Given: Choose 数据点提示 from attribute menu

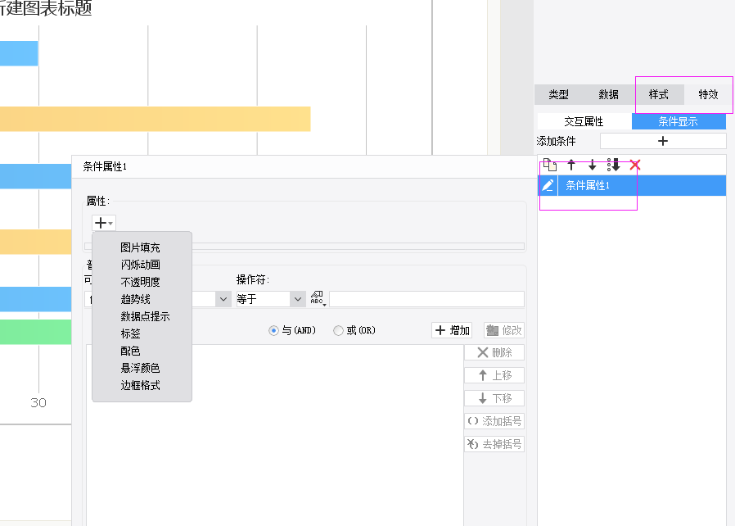Looking at the screenshot, I should (x=145, y=317).
